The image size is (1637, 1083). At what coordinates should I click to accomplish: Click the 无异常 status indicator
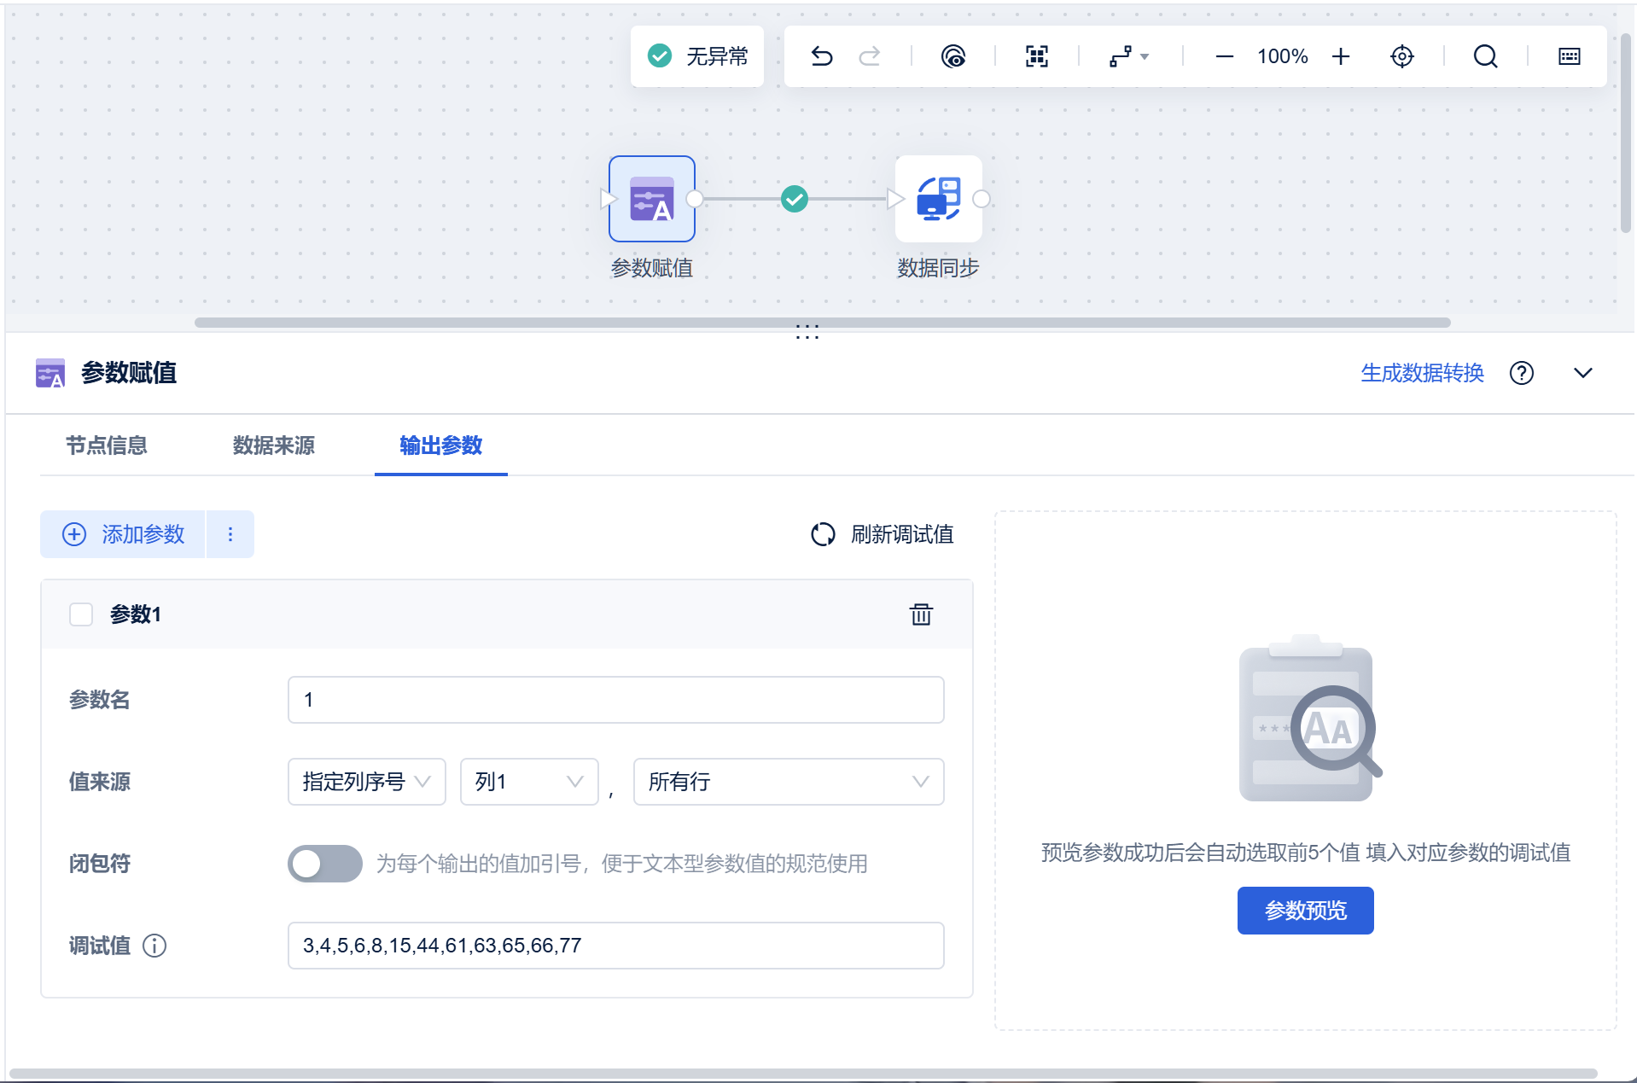click(697, 56)
